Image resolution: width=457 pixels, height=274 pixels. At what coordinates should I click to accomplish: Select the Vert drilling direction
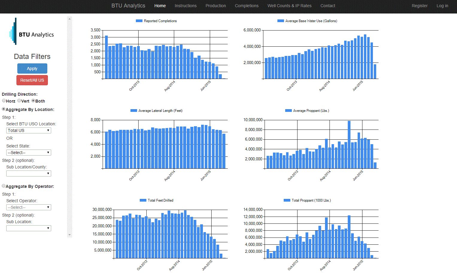19,101
